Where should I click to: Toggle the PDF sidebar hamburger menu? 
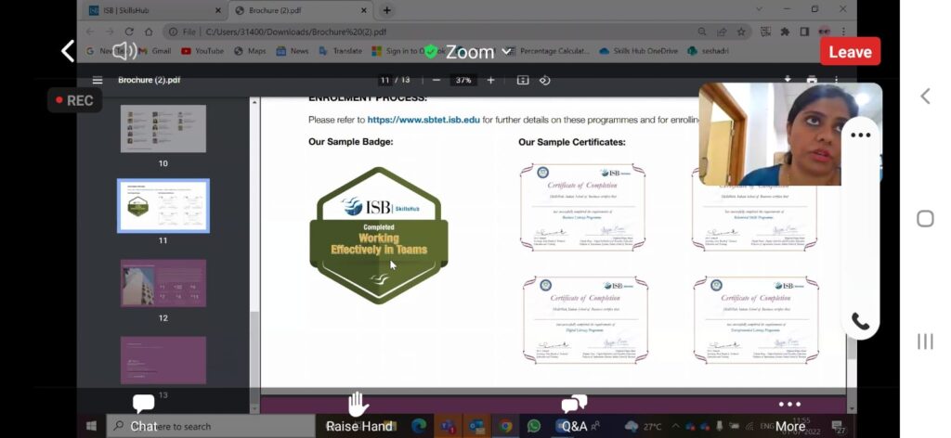98,80
